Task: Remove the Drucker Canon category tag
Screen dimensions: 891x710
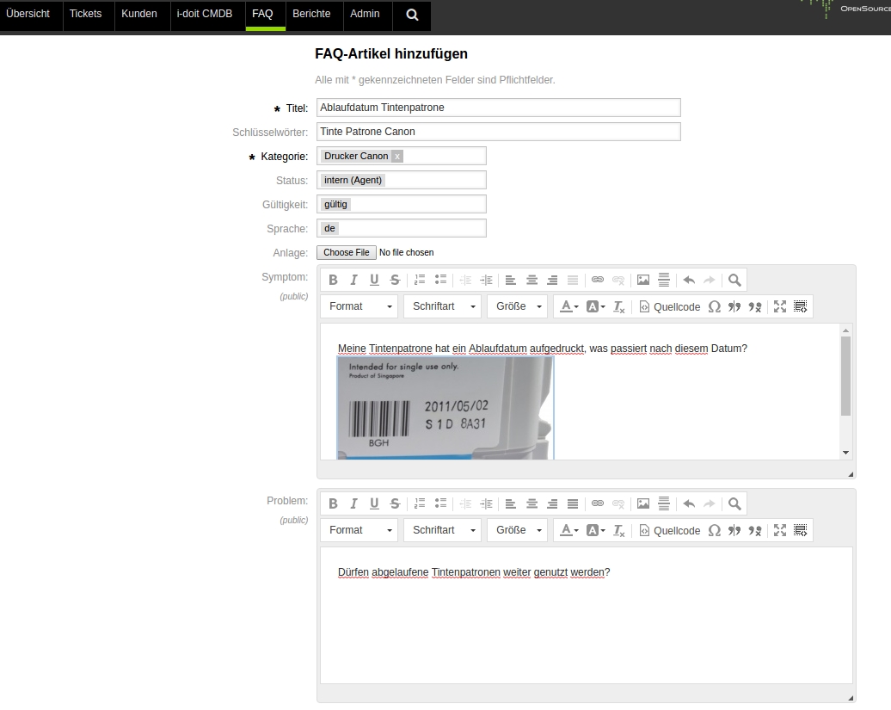Action: [x=397, y=157]
